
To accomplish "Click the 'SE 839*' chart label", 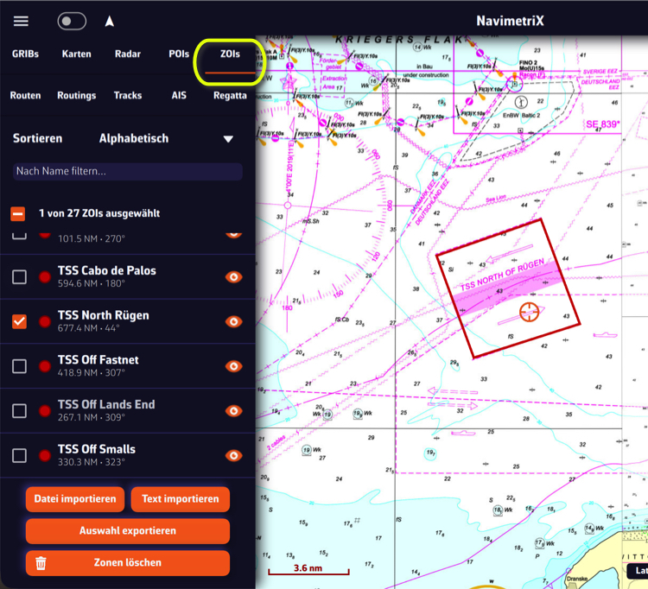I will (x=603, y=124).
